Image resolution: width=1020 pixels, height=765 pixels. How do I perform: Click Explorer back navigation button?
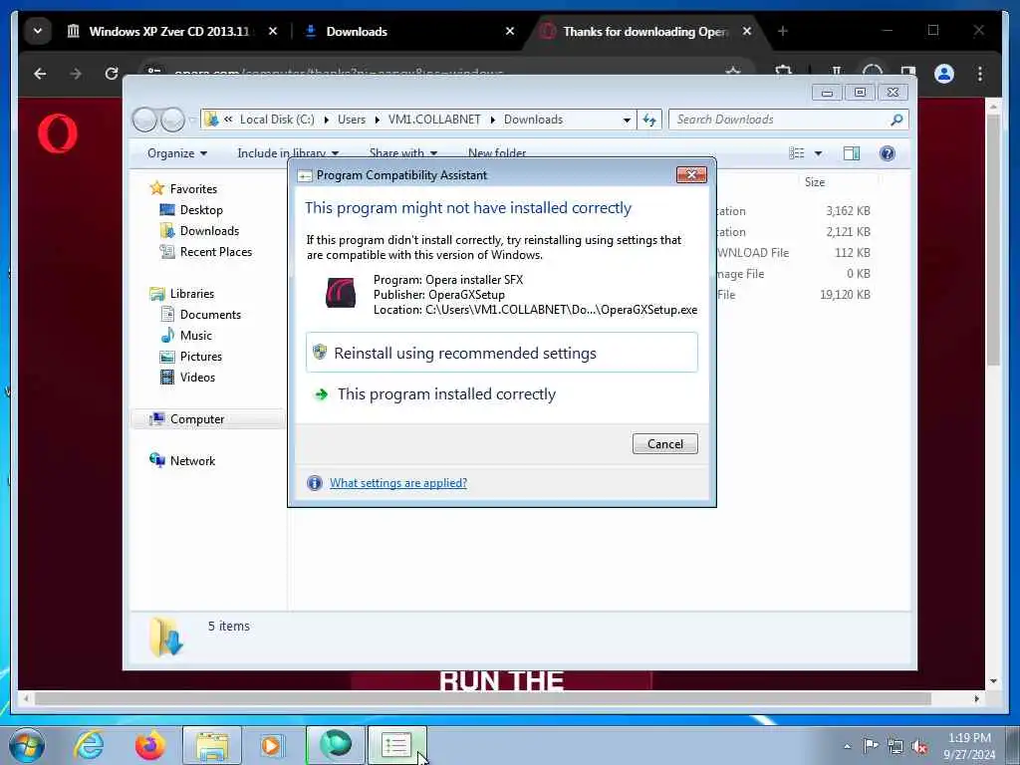(144, 120)
